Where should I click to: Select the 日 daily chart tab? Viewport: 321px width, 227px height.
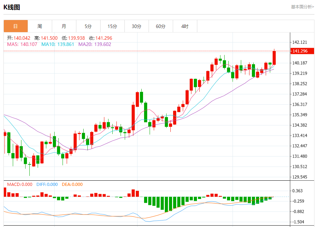16,26
